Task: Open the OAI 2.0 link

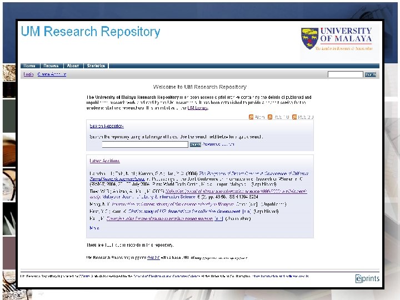Action: [153, 258]
